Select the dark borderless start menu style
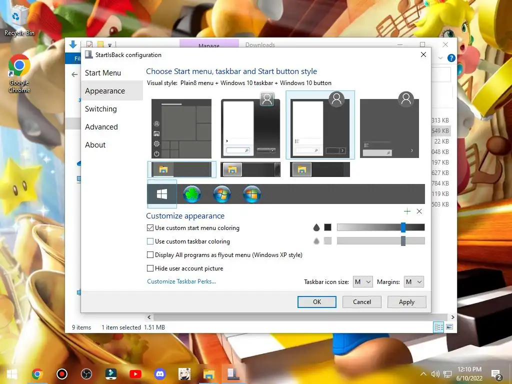512x384 pixels. [389, 125]
